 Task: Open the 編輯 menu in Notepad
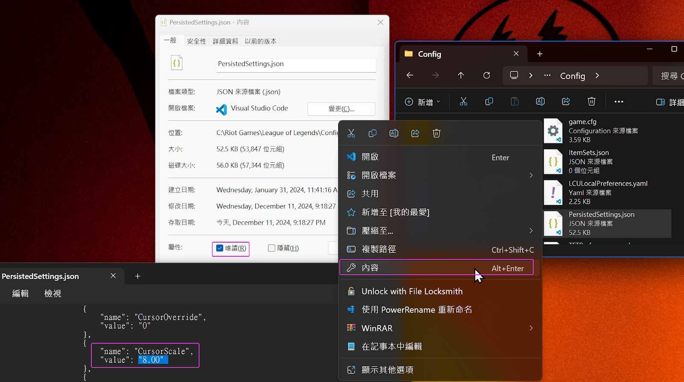pos(21,294)
